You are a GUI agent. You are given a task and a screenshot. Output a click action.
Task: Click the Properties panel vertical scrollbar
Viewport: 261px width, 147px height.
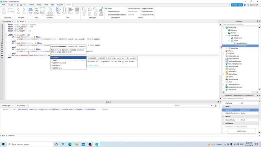[259, 117]
